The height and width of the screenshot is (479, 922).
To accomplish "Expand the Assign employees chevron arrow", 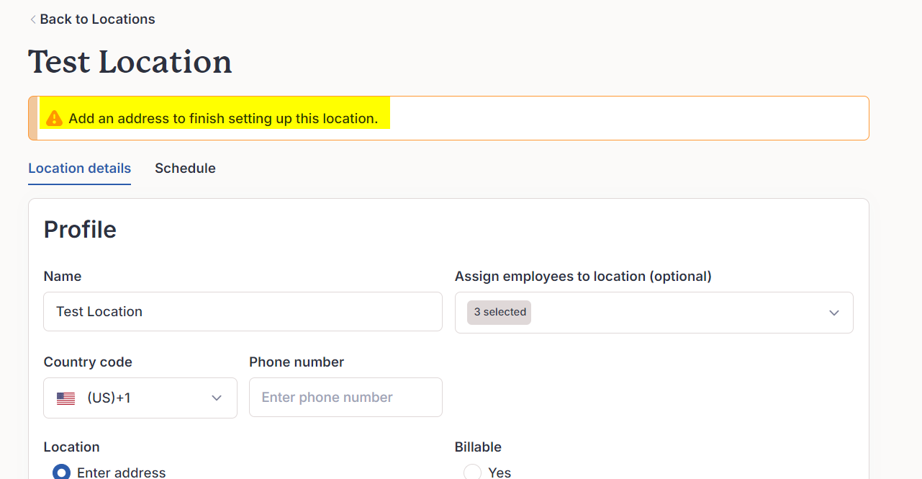I will [x=834, y=313].
